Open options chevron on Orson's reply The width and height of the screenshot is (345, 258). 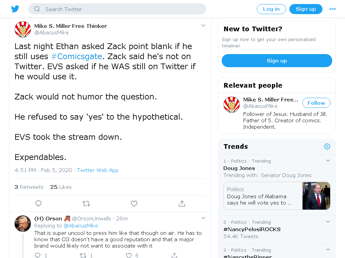[203, 218]
